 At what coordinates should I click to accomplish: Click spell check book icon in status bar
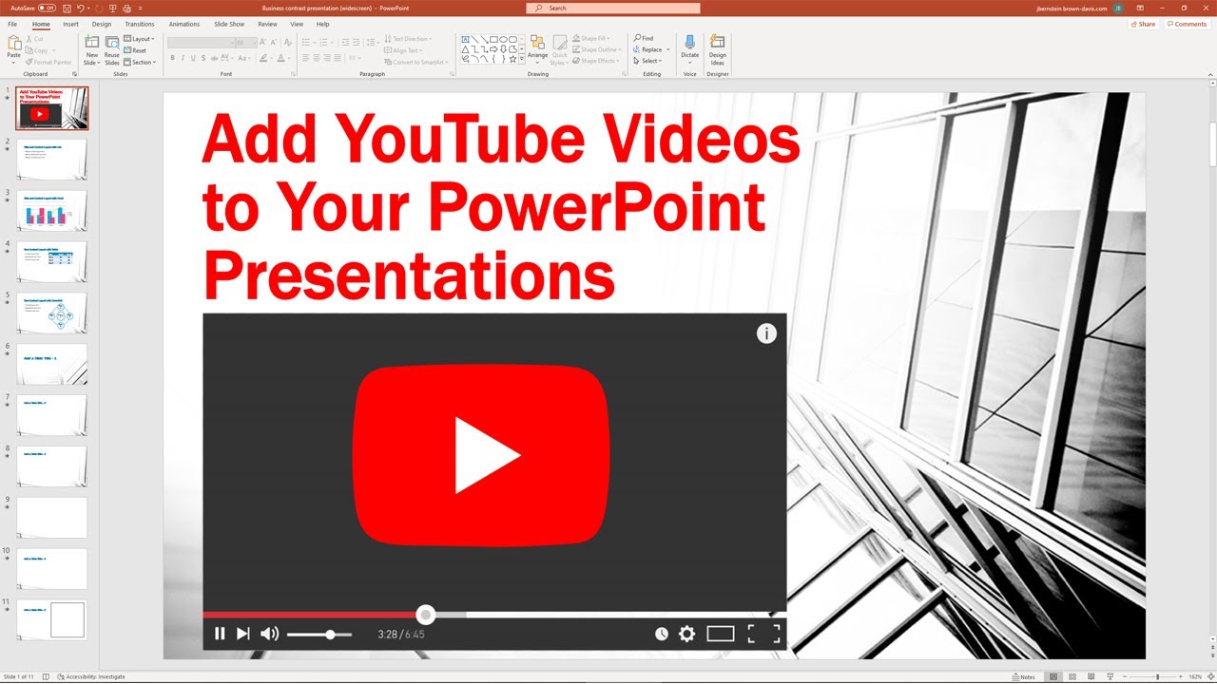(48, 677)
